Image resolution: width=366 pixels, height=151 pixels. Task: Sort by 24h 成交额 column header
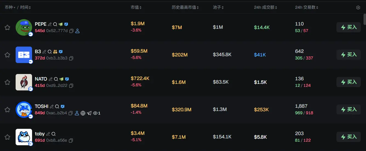point(265,7)
